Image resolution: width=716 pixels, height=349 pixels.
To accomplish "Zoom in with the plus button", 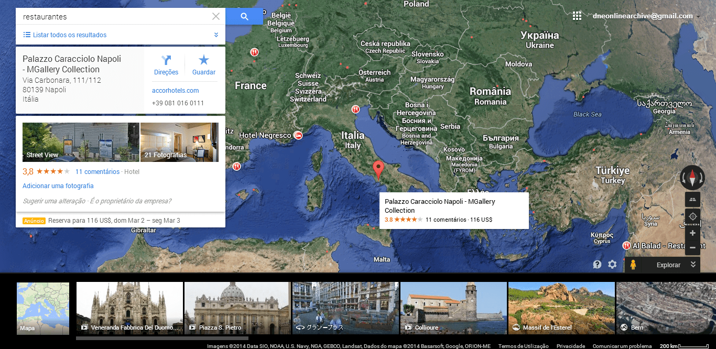I will (692, 233).
